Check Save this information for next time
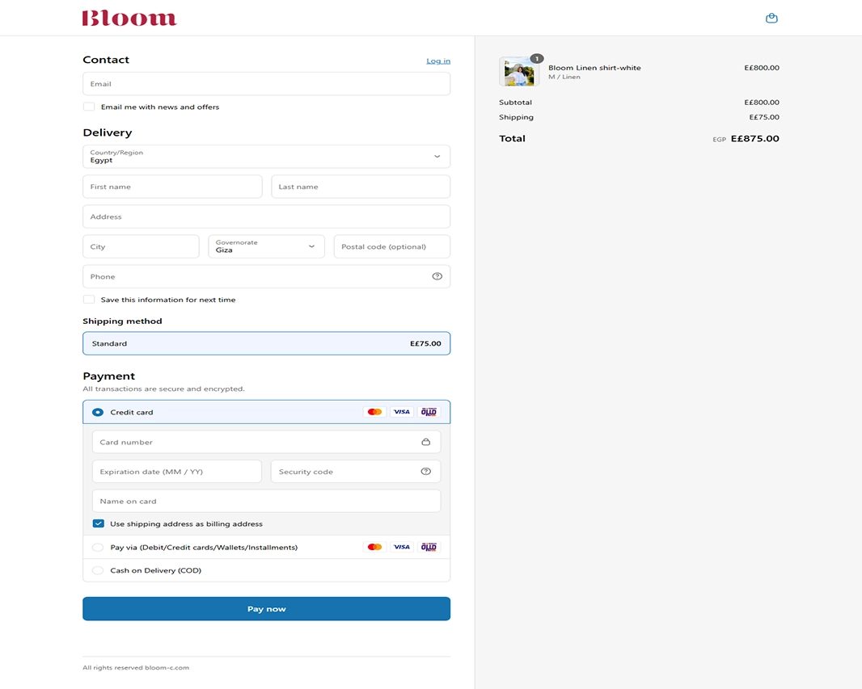 (89, 299)
